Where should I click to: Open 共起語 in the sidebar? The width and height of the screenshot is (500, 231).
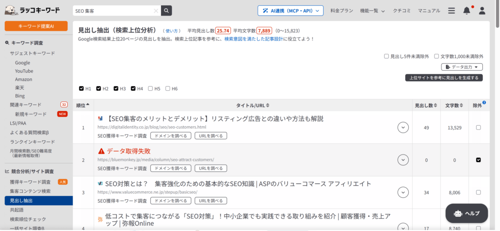[17, 210]
